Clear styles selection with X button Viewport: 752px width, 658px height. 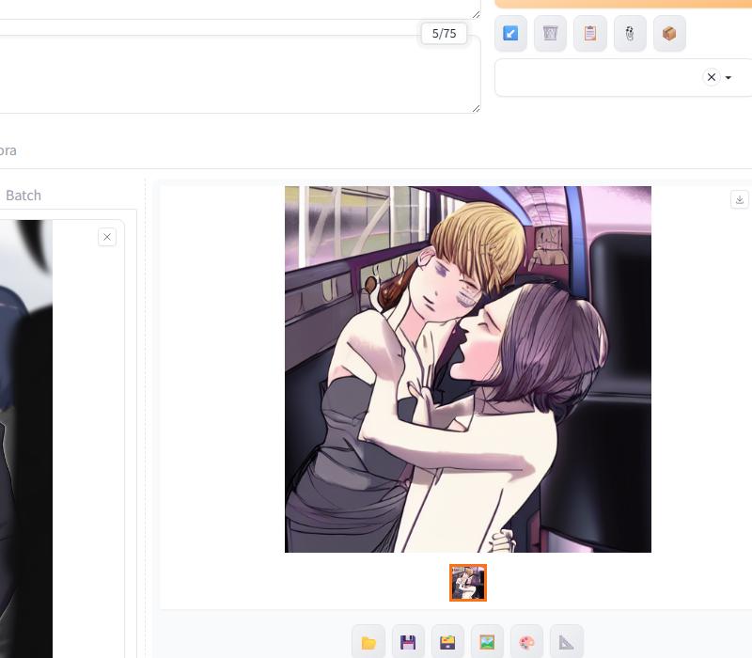pos(712,77)
